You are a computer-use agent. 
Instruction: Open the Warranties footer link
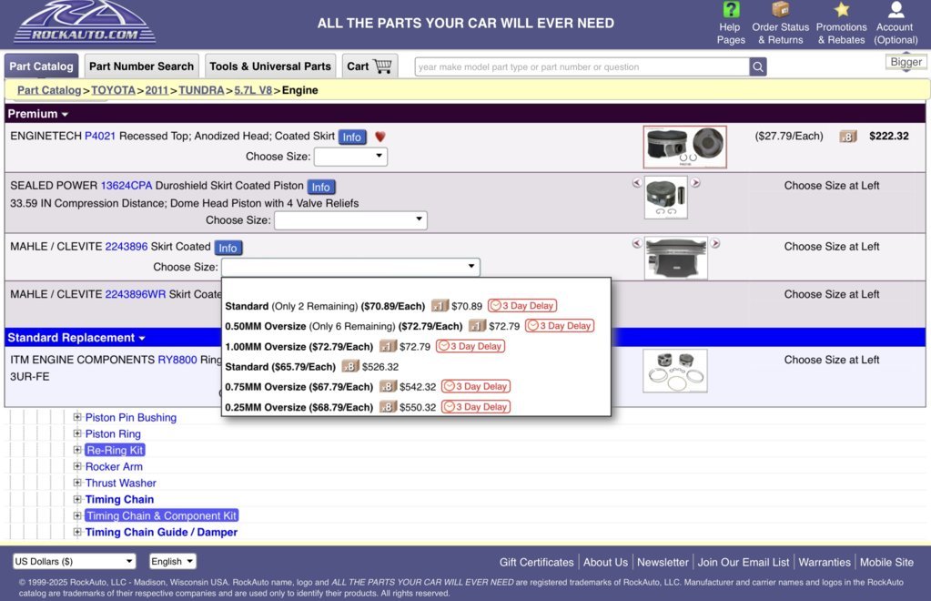click(x=825, y=562)
